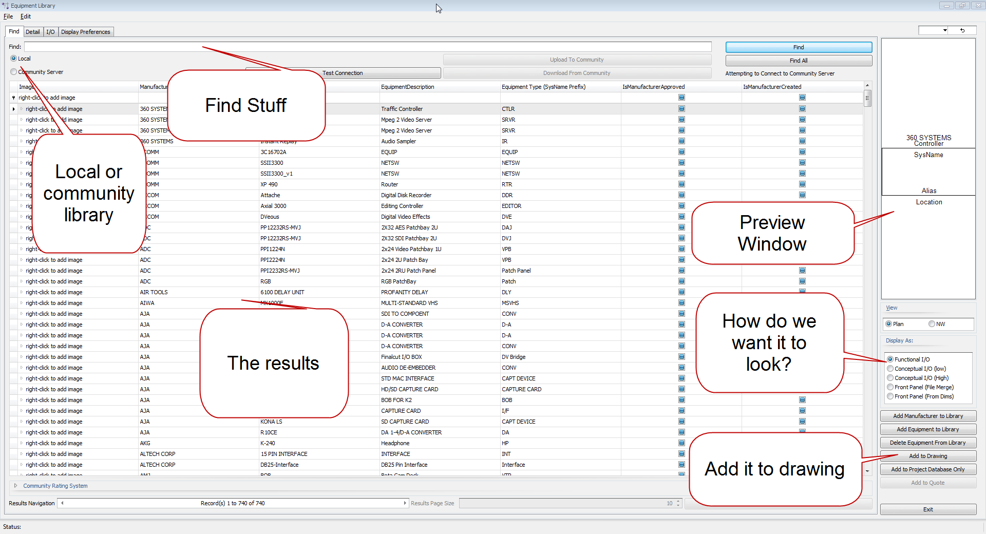
Task: Choose Front Panel (From Dims) display option
Action: tap(890, 396)
